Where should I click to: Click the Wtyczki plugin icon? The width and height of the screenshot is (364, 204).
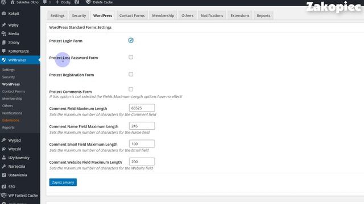point(4,149)
